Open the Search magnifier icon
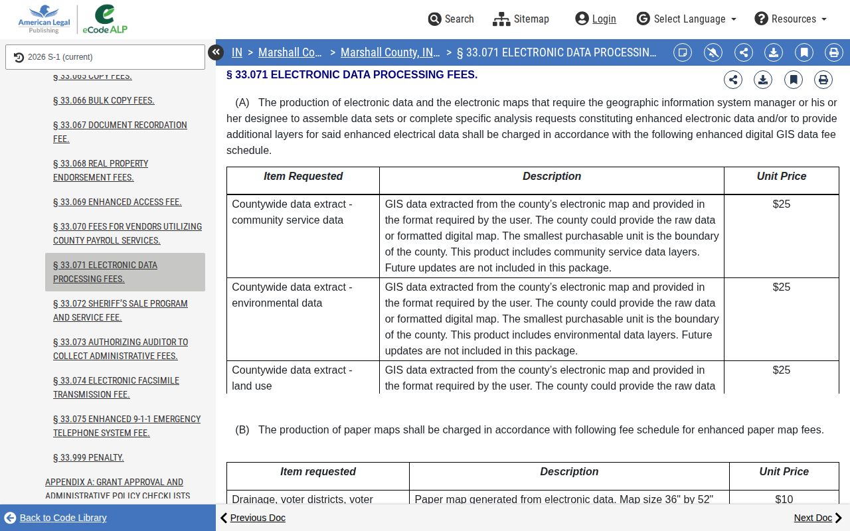This screenshot has width=850, height=531. tap(434, 19)
